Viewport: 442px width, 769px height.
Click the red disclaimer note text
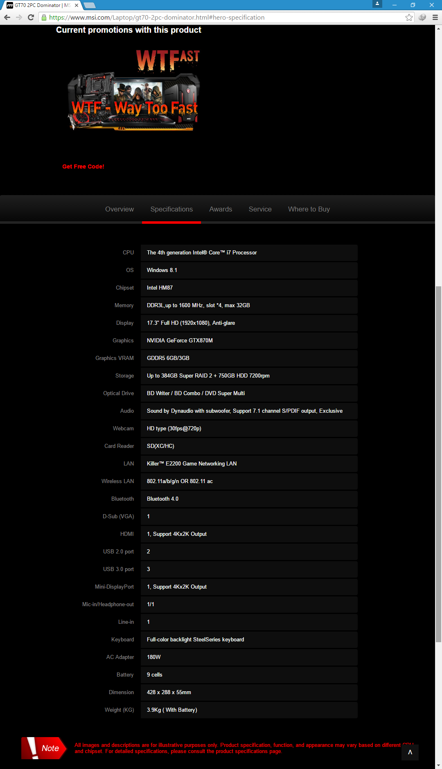[244, 748]
